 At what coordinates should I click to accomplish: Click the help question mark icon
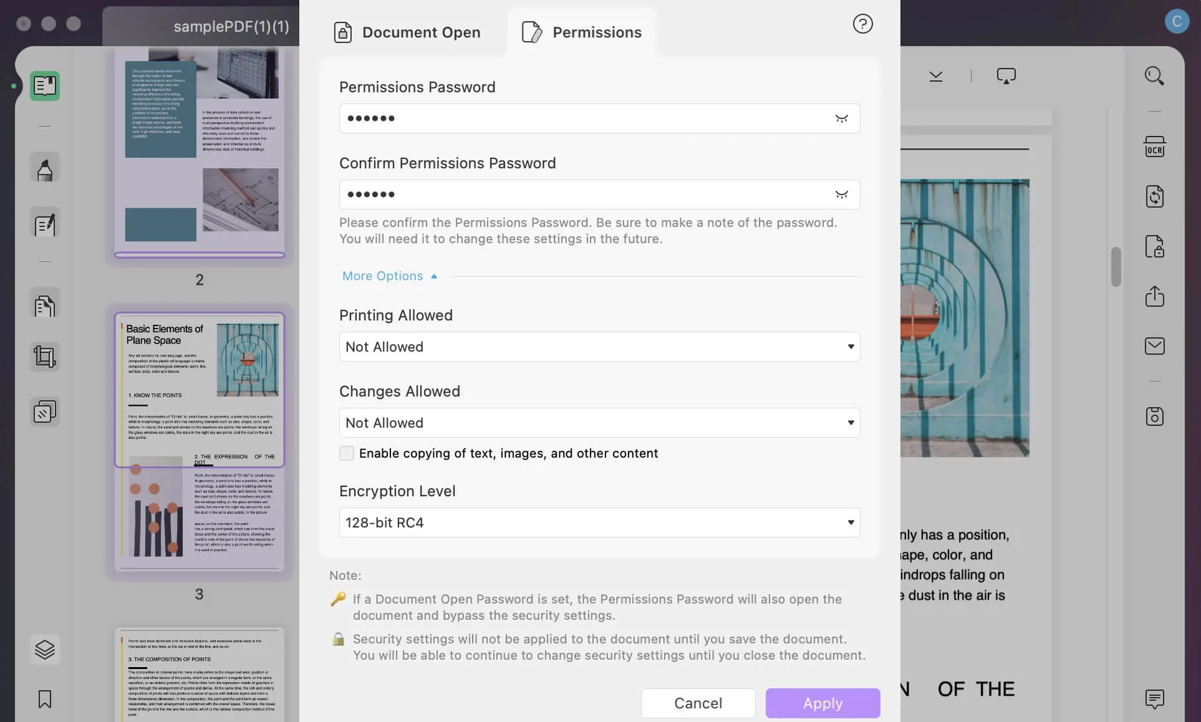coord(863,24)
